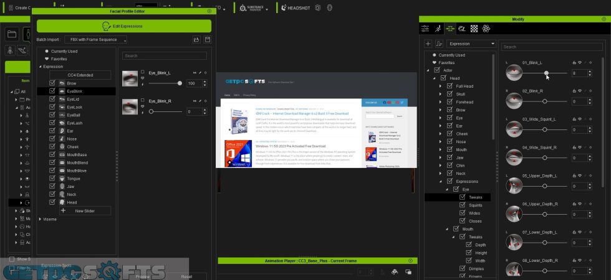The image size is (611, 280).
Task: Switch to the Motion tab in Modify
Action: 438,29
